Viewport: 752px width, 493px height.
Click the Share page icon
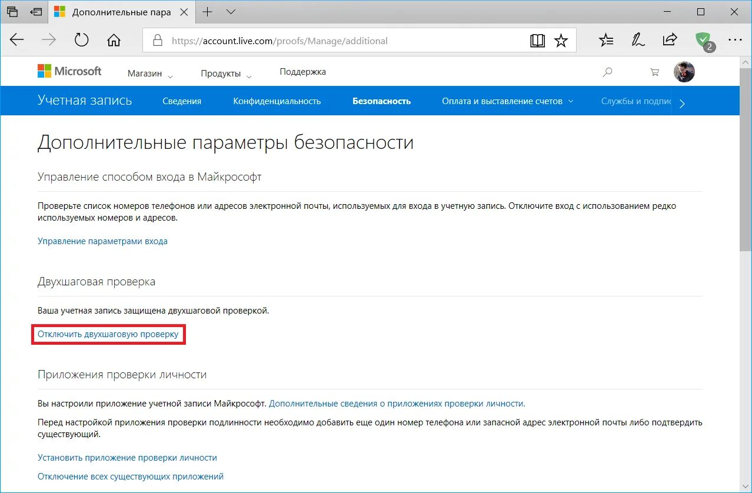670,40
